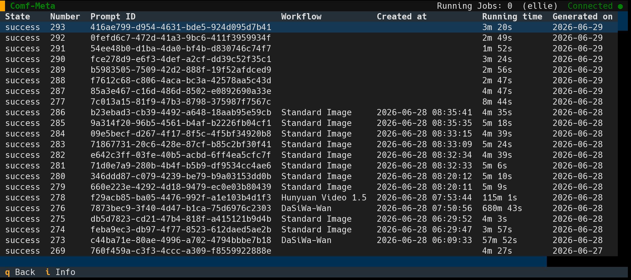The width and height of the screenshot is (631, 280).
Task: Click the Workflow column header
Action: [x=301, y=17]
